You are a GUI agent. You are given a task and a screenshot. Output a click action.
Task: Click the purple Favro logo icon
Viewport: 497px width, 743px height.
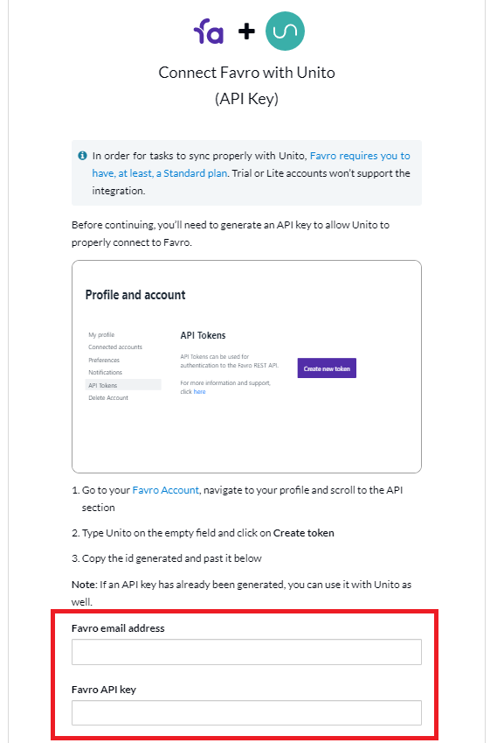coord(209,32)
